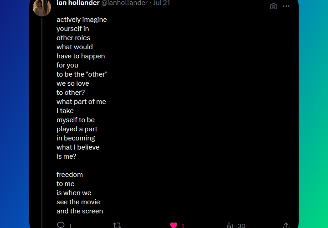Screen dimensions: 328x228
Task: Click the reply count number
Action: [x=70, y=226]
